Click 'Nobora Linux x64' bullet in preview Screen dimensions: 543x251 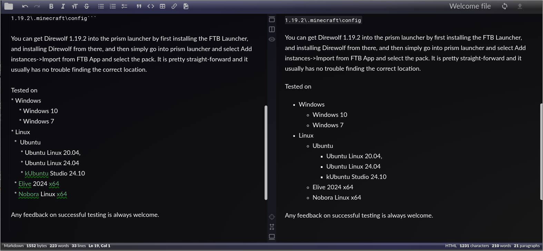[336, 198]
